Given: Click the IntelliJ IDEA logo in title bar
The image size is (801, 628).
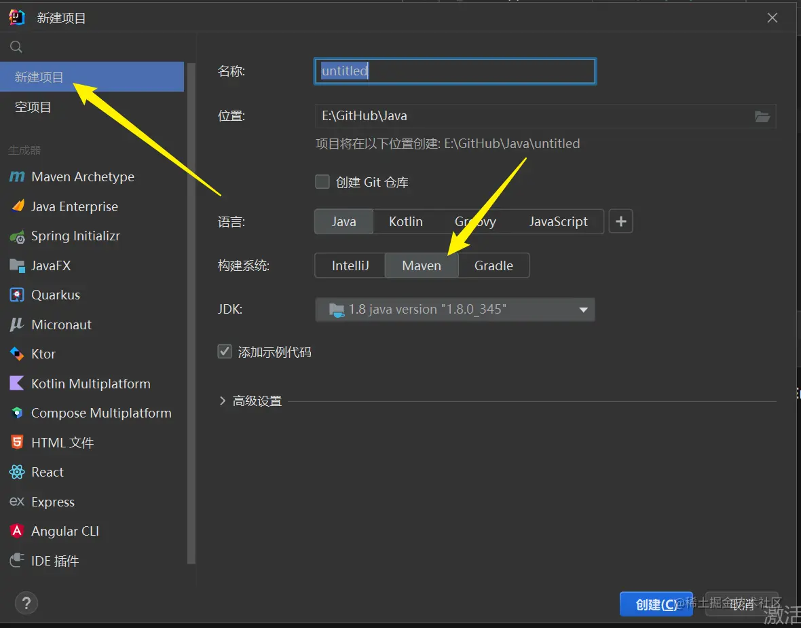Looking at the screenshot, I should click(x=17, y=18).
